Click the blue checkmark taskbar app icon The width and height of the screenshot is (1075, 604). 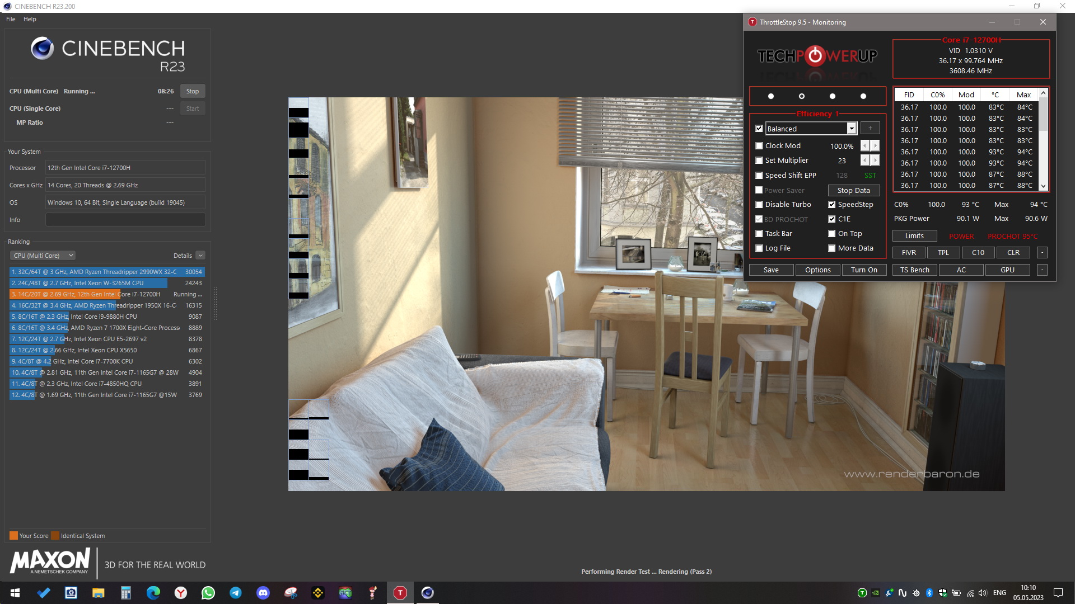pos(44,593)
